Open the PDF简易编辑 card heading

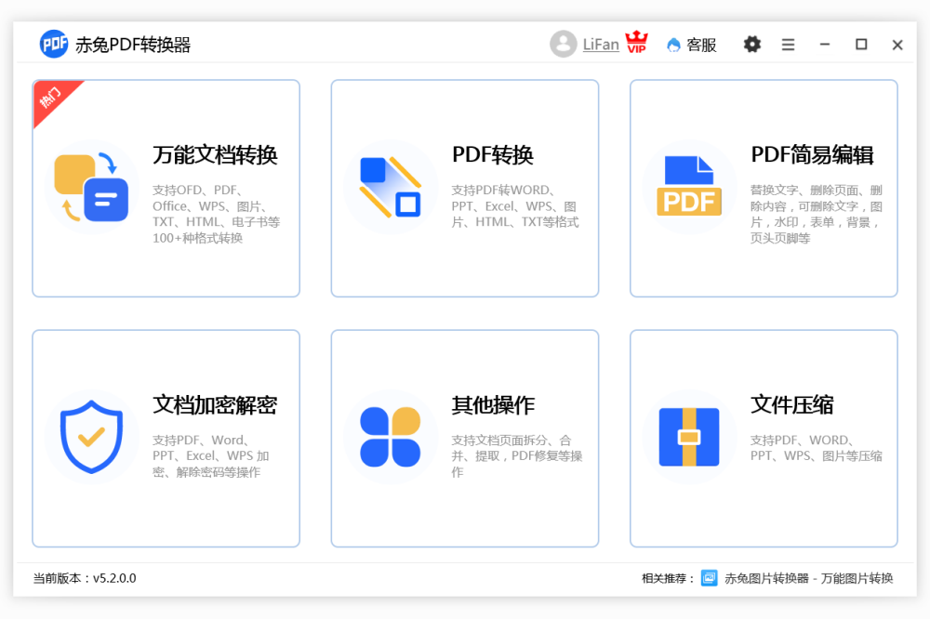point(812,155)
